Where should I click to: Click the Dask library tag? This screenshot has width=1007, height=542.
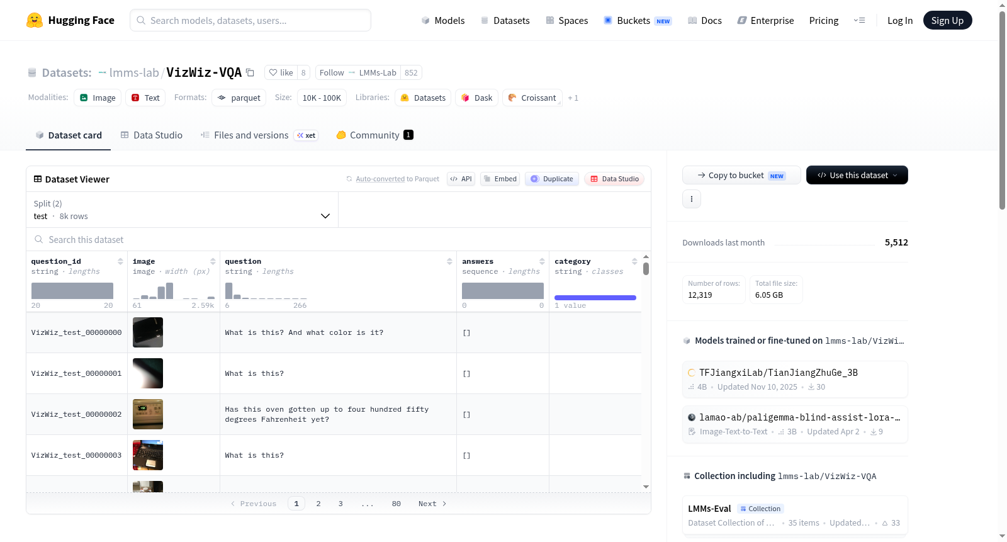pos(476,98)
